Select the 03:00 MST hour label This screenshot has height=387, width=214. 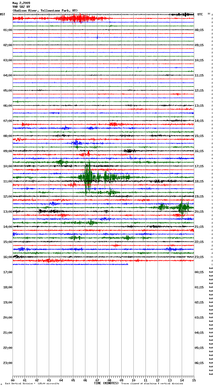coord(8,60)
